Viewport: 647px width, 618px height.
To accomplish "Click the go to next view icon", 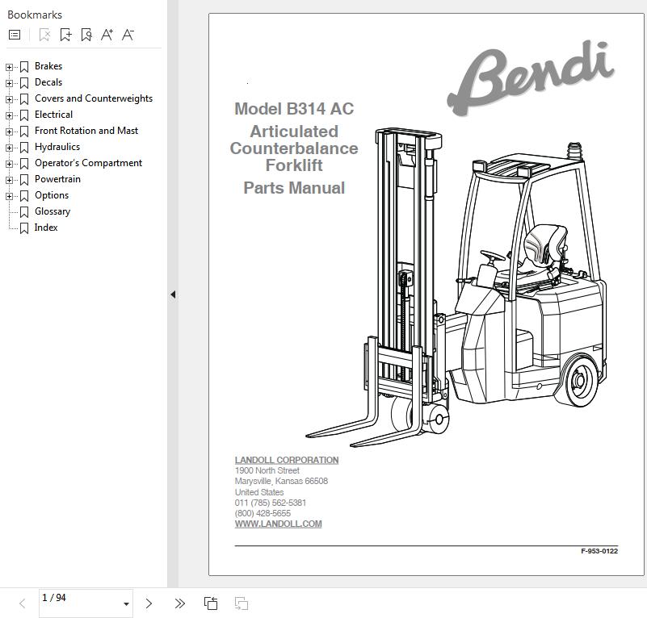I will [242, 603].
